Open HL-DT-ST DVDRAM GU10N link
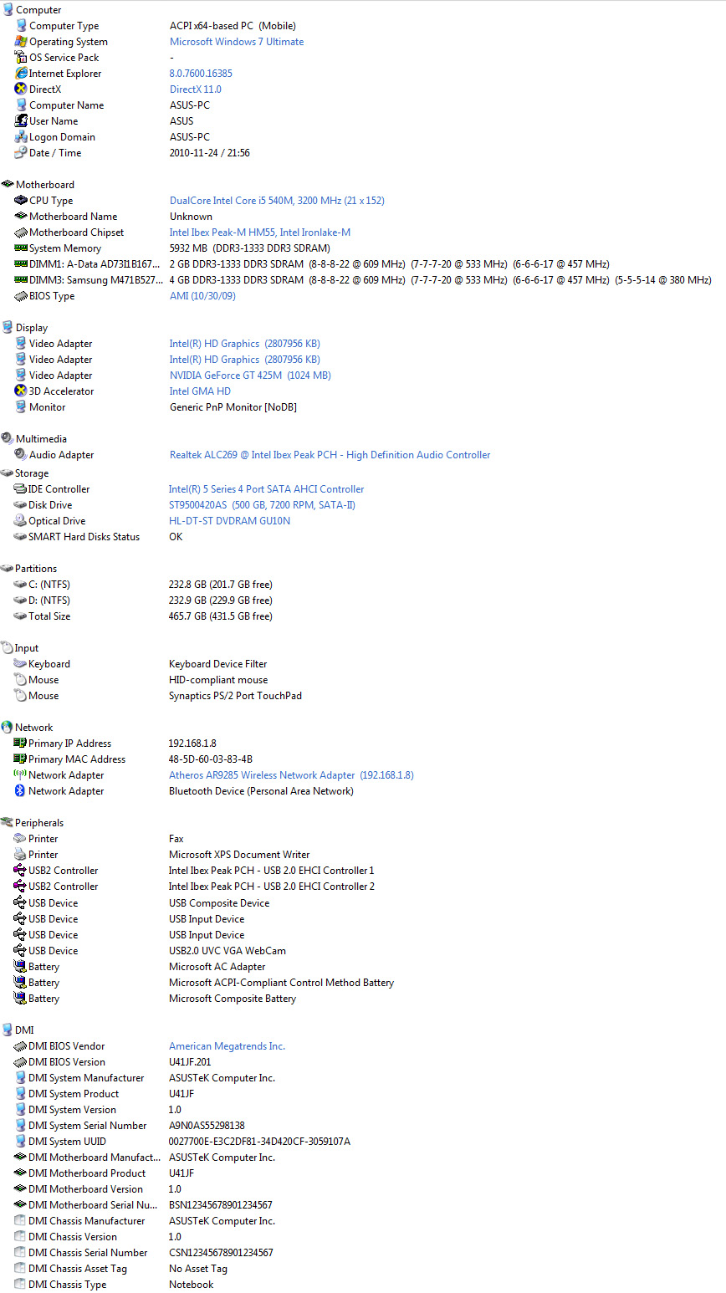 [x=230, y=521]
